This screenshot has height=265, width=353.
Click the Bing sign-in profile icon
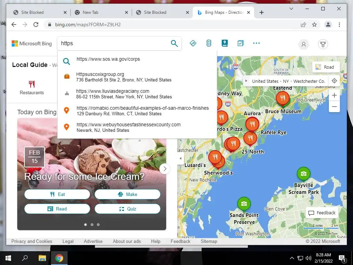click(304, 44)
